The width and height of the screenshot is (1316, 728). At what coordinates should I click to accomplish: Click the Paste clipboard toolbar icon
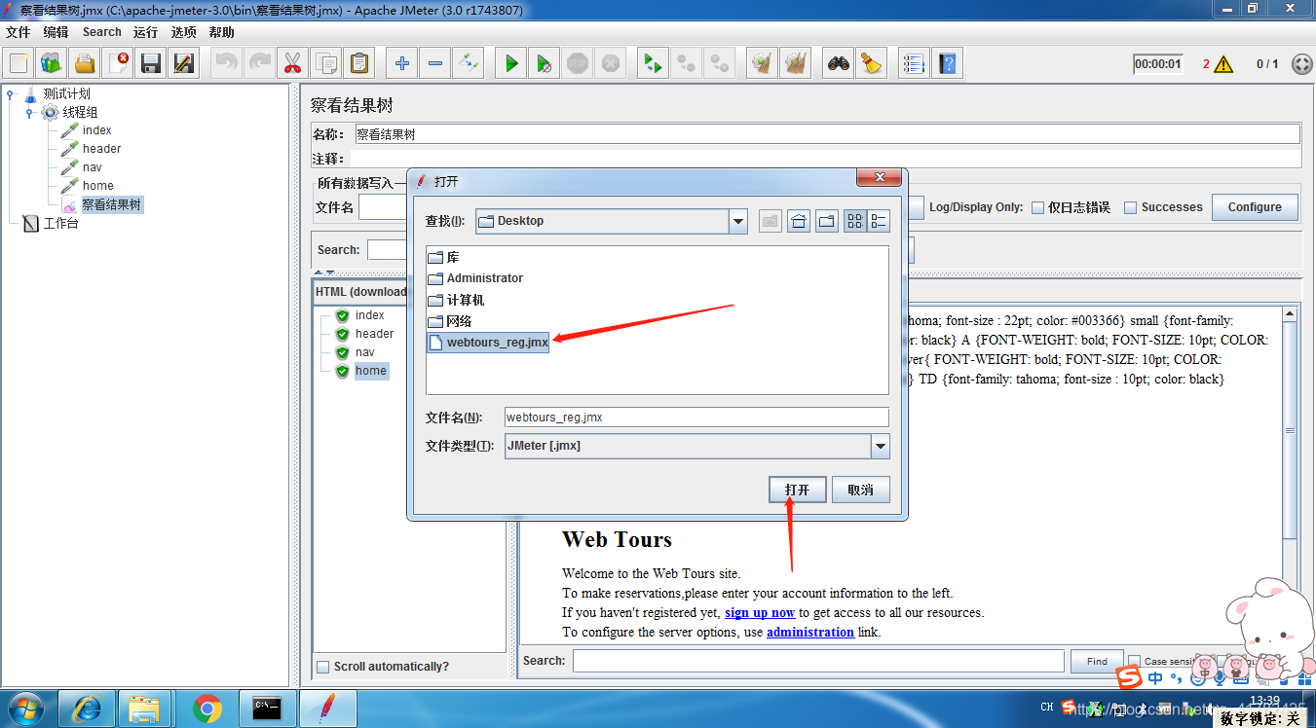click(x=359, y=64)
